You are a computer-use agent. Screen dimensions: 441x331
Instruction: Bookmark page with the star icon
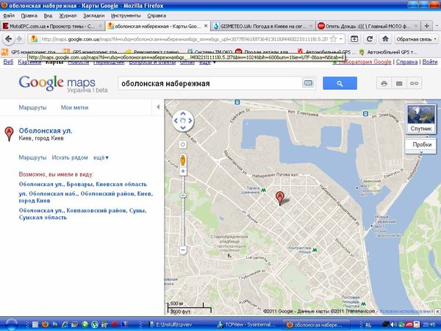[x=333, y=39]
